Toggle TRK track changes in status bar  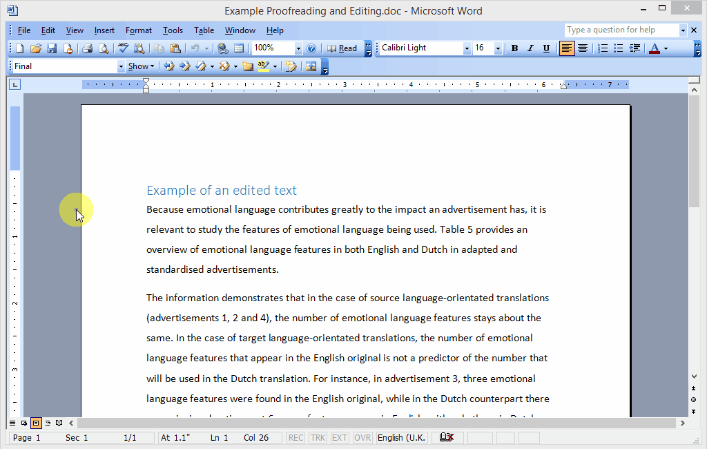coord(318,438)
